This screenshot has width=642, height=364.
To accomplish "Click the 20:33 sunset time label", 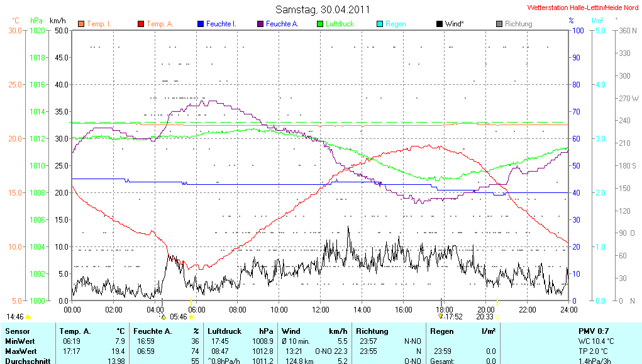I will (484, 317).
